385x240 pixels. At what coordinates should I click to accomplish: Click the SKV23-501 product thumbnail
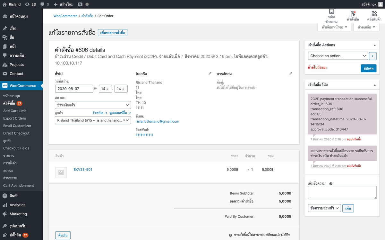coord(61,172)
